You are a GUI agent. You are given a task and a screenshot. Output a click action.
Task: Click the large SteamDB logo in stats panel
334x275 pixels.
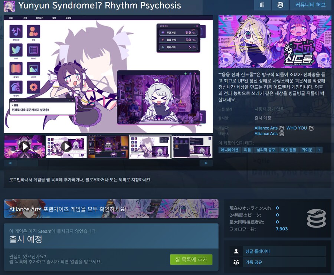pyautogui.click(x=316, y=218)
